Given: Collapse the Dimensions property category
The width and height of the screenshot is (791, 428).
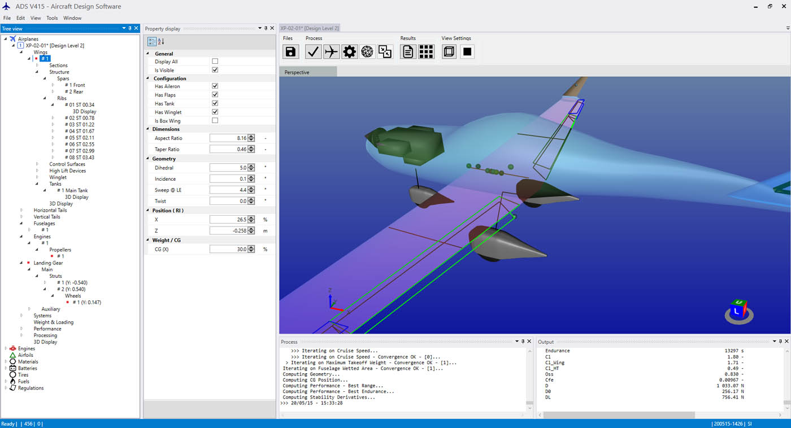Looking at the screenshot, I should (149, 129).
